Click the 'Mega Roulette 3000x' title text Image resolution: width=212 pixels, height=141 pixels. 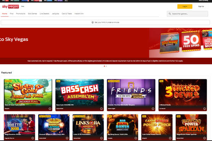[13, 134]
